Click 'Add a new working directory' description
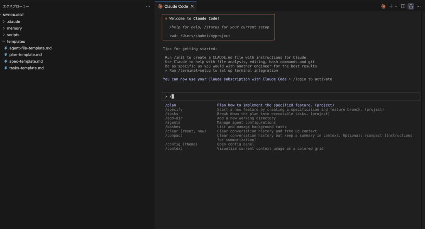This screenshot has height=229, width=425. (247, 118)
